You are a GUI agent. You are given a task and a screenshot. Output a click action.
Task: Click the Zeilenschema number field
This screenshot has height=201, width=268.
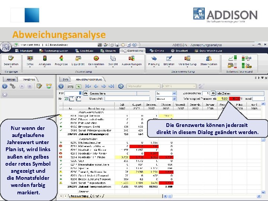pyautogui.click(x=206, y=93)
